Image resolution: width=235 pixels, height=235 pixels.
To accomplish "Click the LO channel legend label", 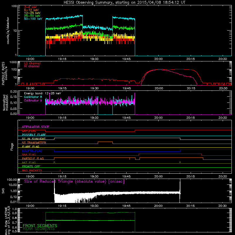I will tap(32, 63).
